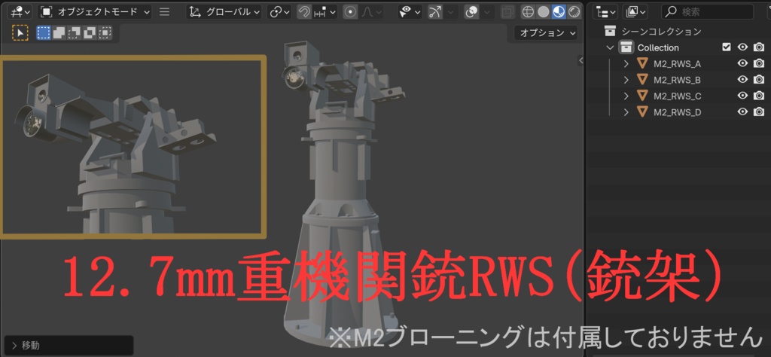Click the 検索 search field in outliner
This screenshot has width=771, height=357.
(x=708, y=12)
